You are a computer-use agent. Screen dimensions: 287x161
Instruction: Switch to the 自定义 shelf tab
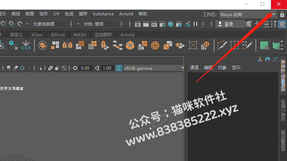click(16, 35)
